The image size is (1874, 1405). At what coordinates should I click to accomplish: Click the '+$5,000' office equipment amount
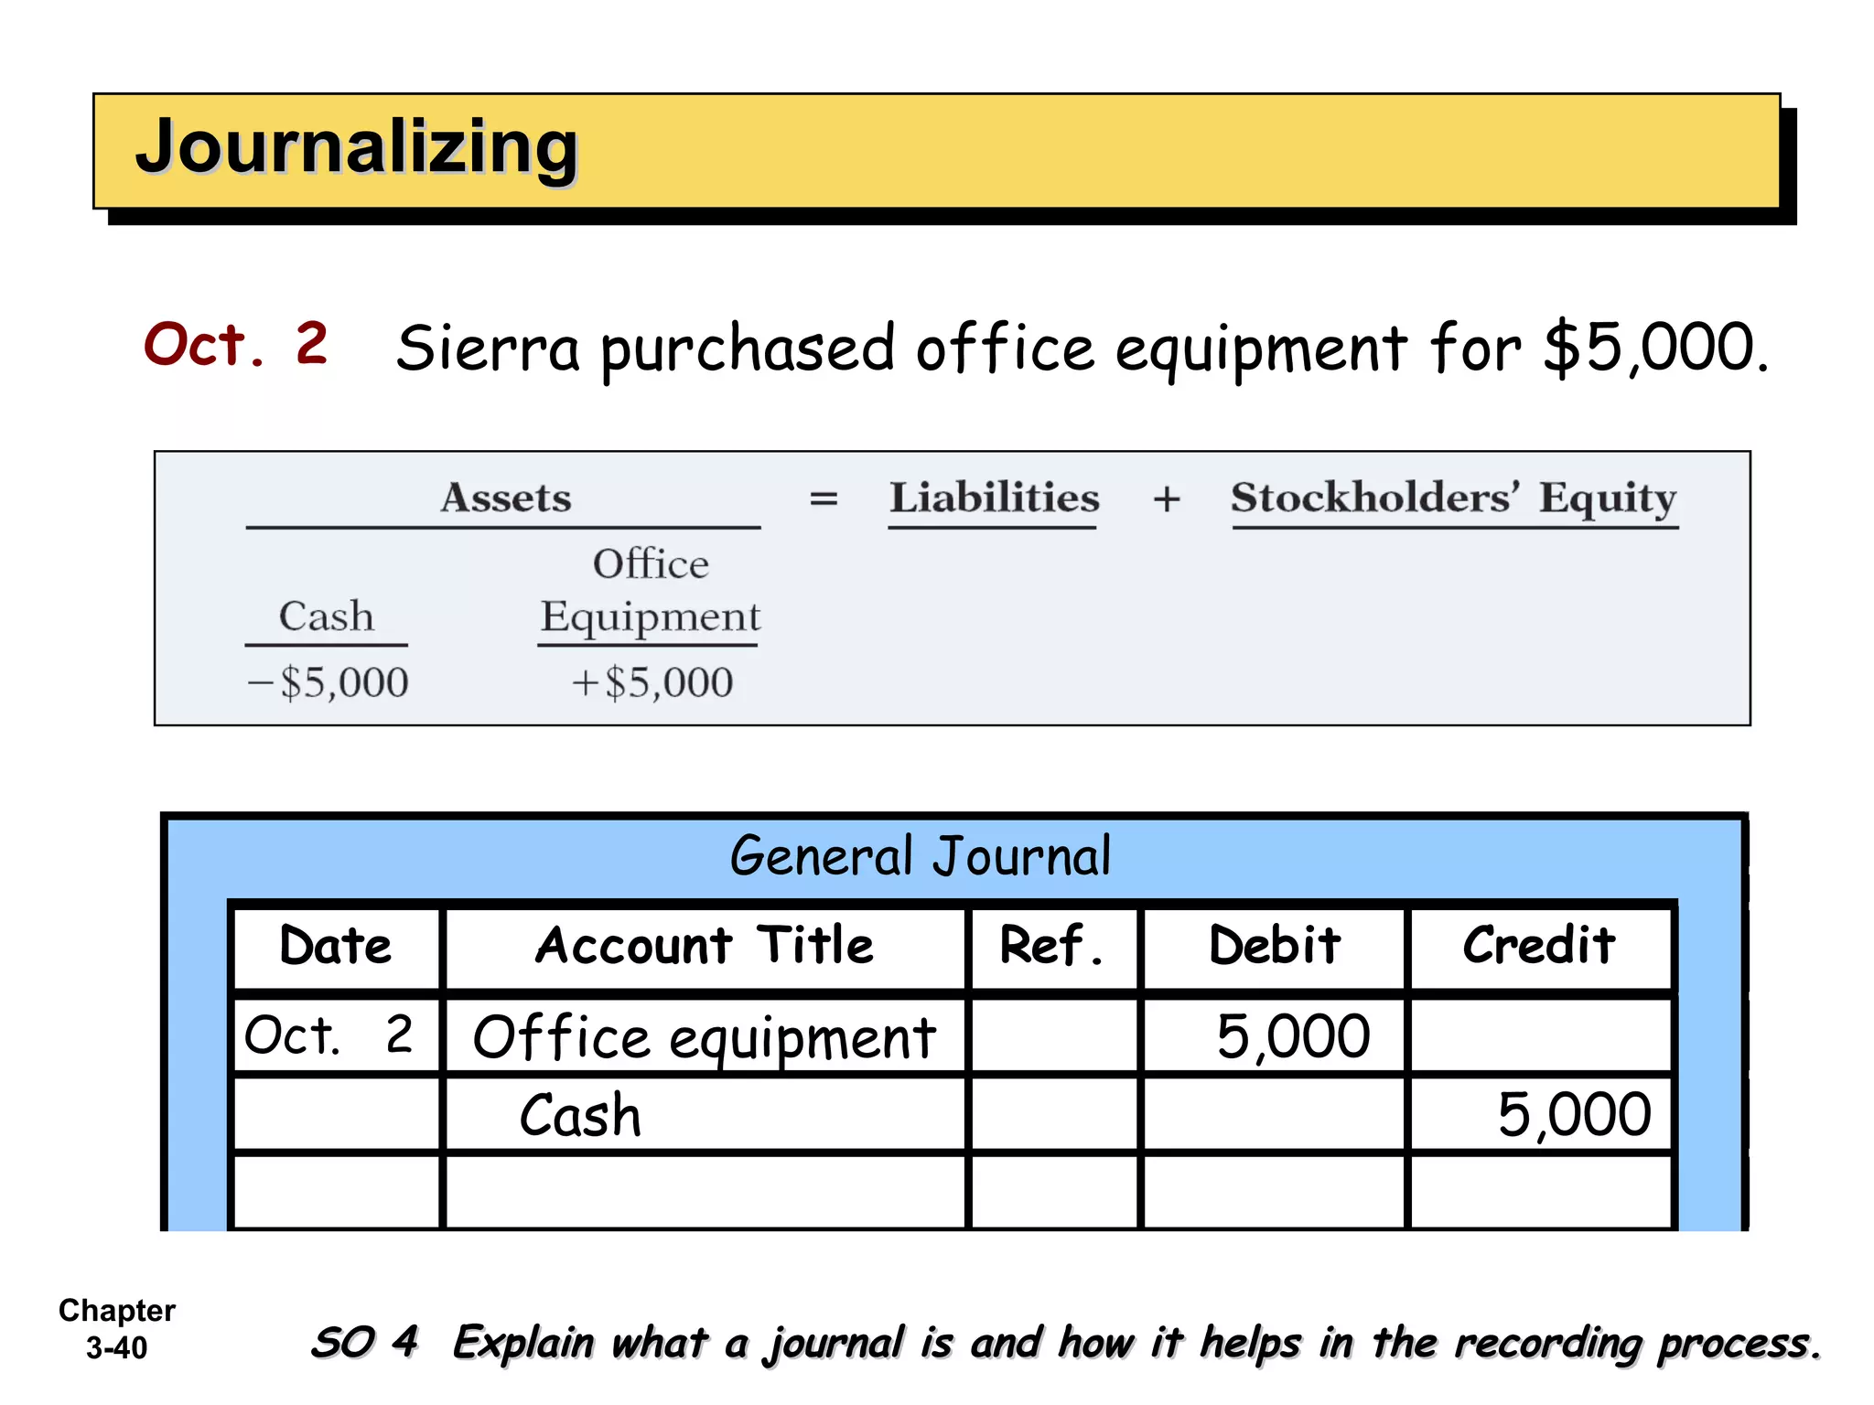pos(652,682)
